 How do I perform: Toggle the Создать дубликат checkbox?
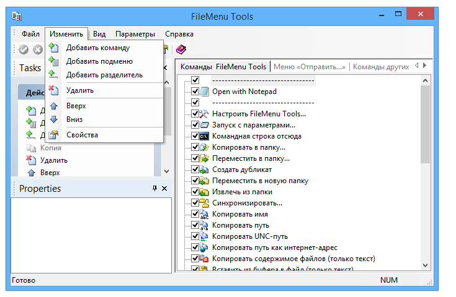195,170
